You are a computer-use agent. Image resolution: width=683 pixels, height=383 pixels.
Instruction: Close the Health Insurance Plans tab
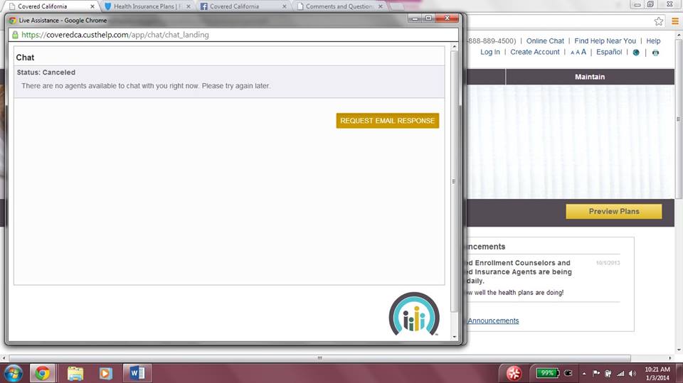point(188,6)
